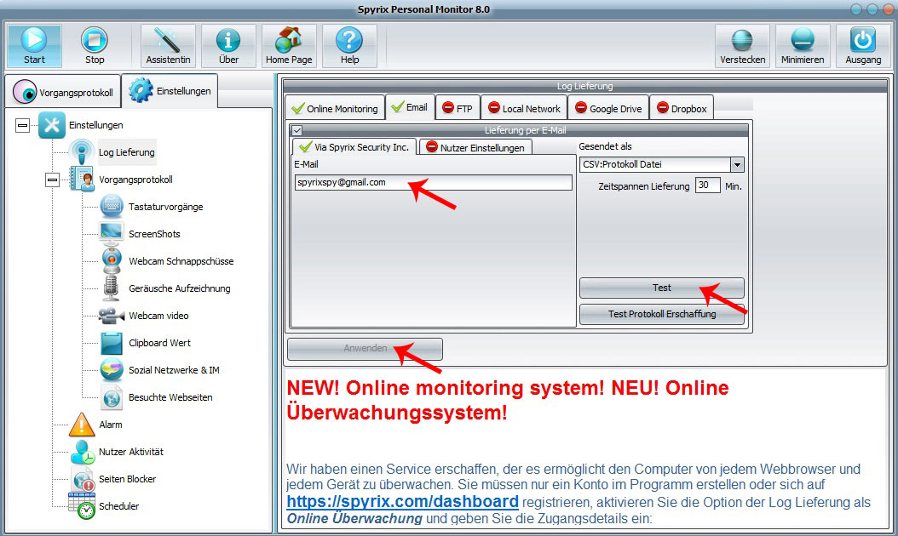Open the Home Page toolbar icon
Viewport: 898px width, 536px height.
(x=289, y=40)
